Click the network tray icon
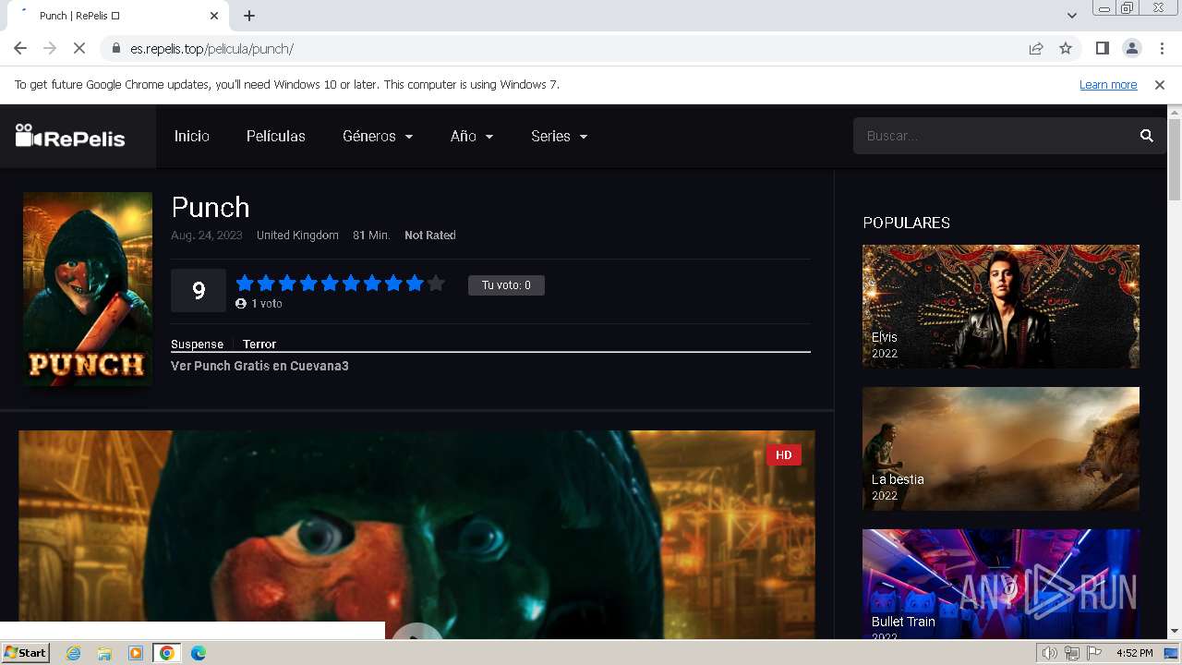Screen dimensions: 1182x665 point(1072,653)
